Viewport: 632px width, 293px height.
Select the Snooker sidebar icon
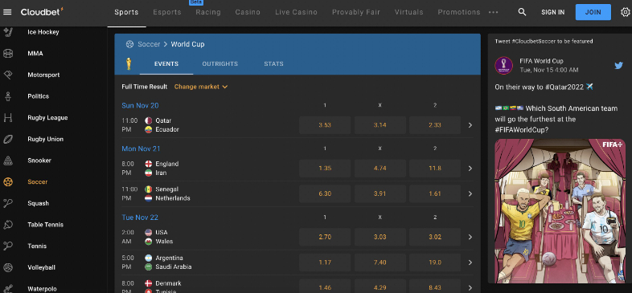click(x=8, y=161)
